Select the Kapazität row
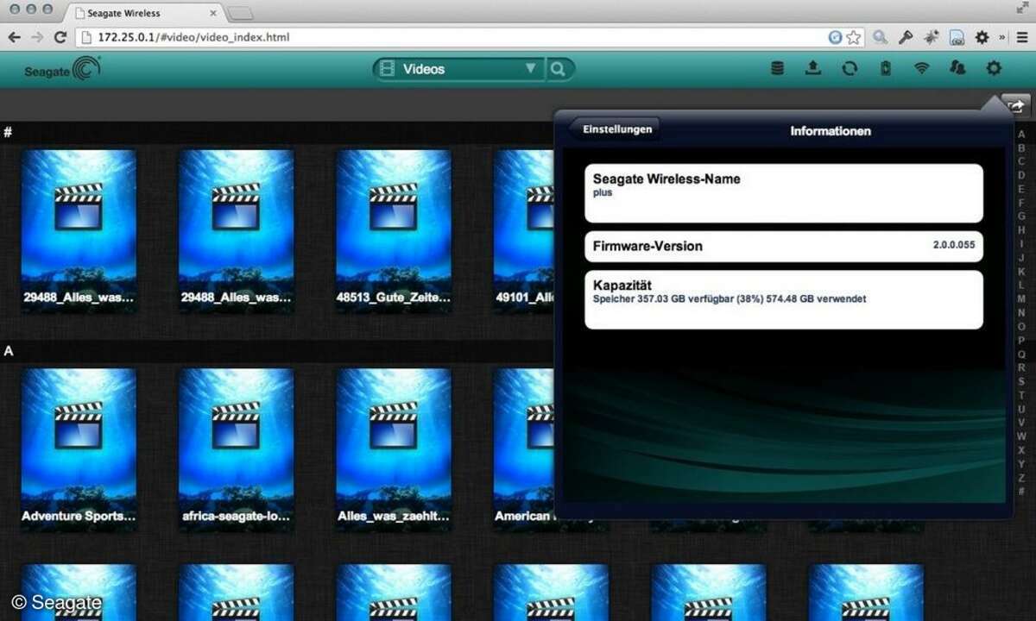Viewport: 1036px width, 621px height. (784, 299)
